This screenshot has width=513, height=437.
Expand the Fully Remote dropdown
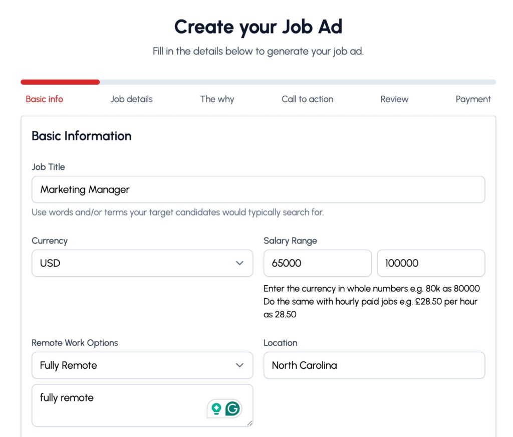[x=142, y=365]
